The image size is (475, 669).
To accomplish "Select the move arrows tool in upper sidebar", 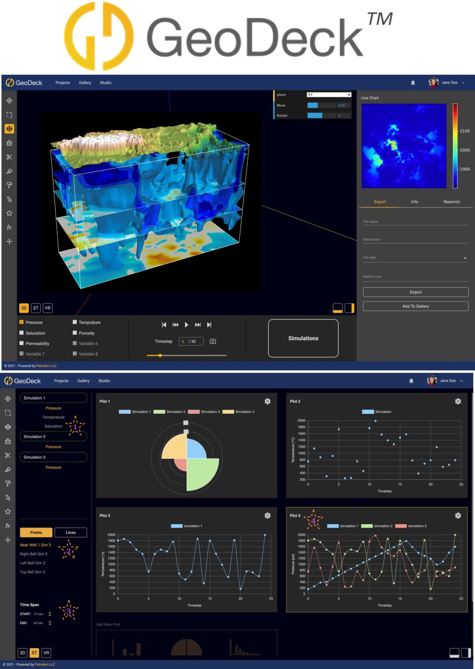I will pyautogui.click(x=9, y=241).
